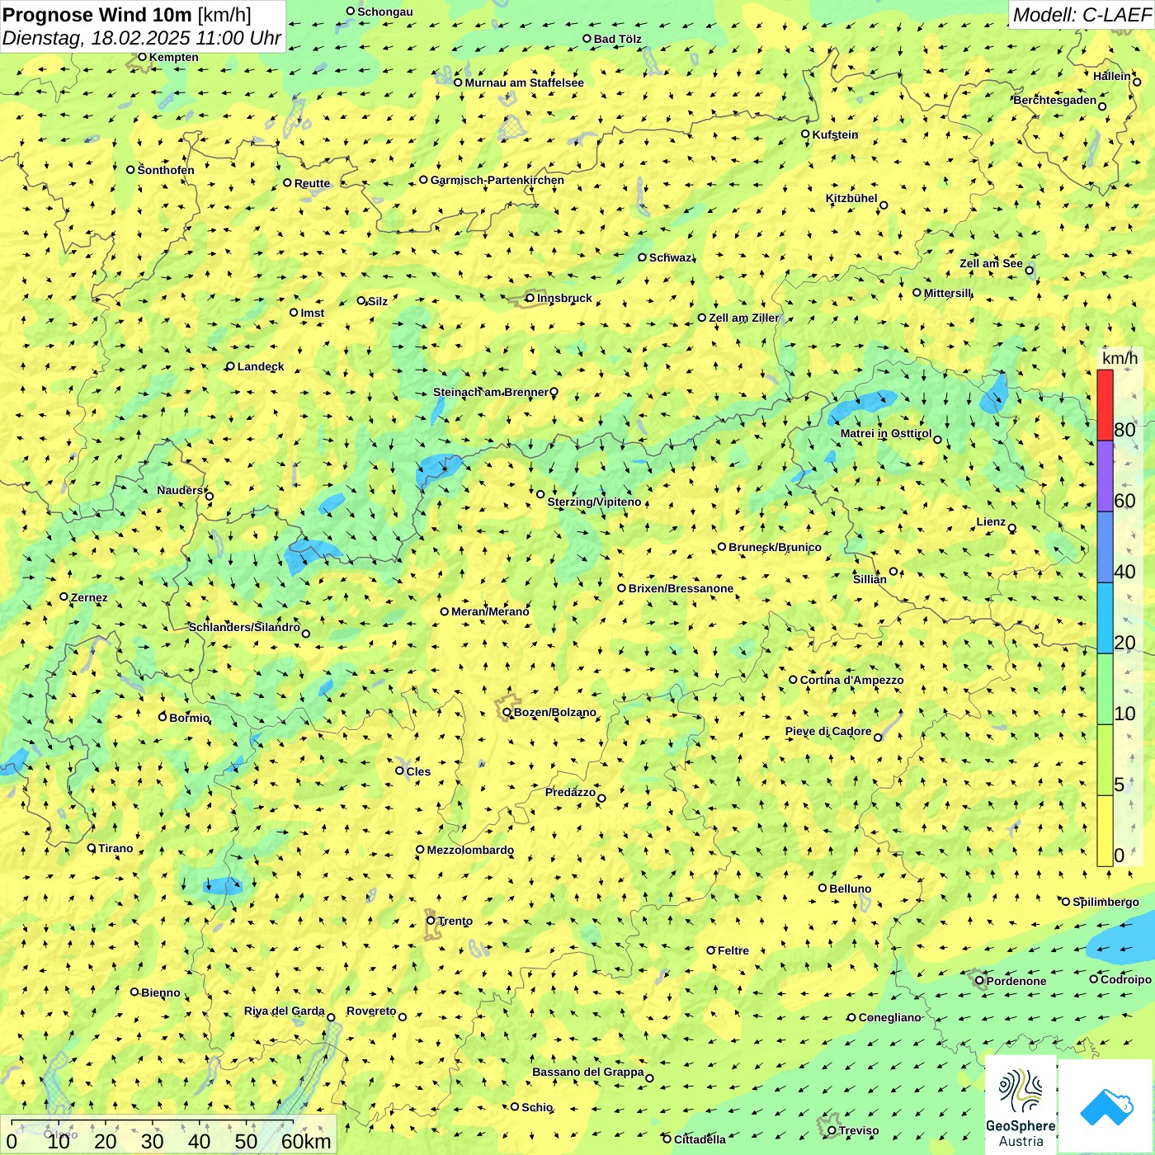This screenshot has width=1155, height=1155.
Task: Click the 'Sillian' label
Action: [870, 579]
